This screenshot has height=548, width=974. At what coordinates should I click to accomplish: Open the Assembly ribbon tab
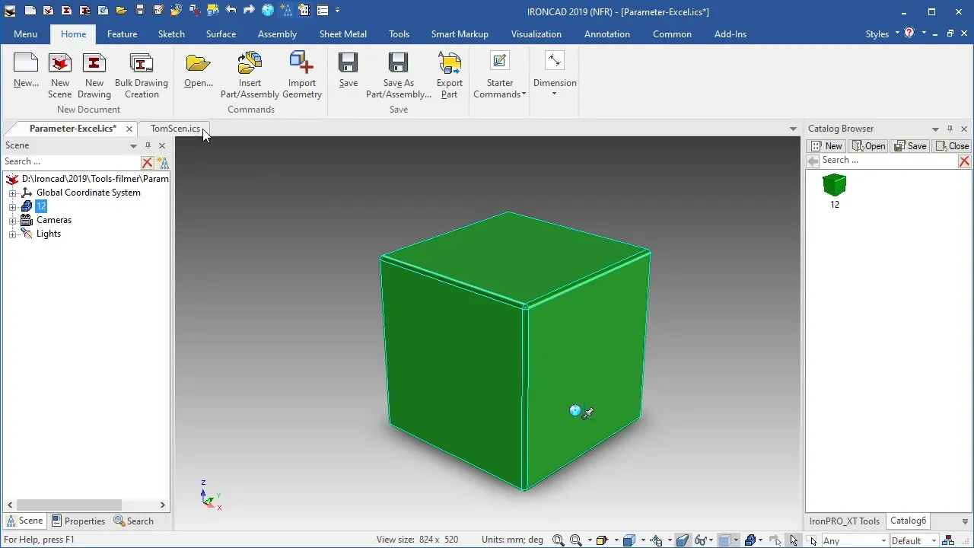[x=277, y=34]
